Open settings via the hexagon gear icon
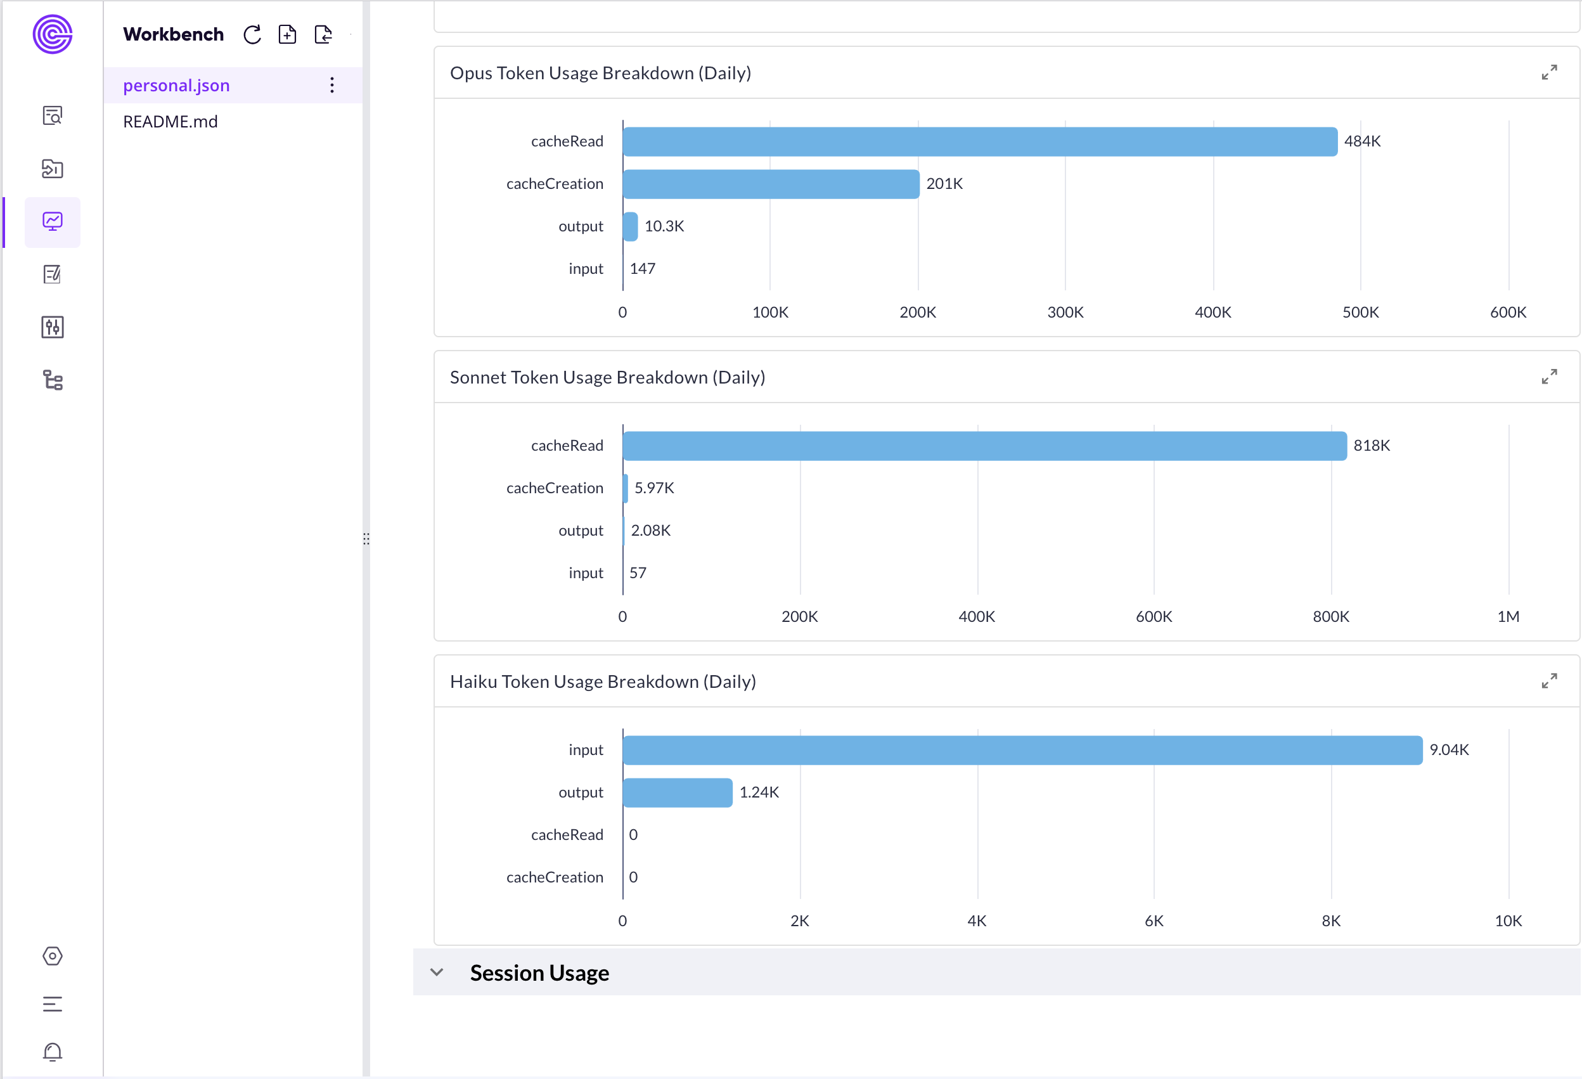 (53, 956)
